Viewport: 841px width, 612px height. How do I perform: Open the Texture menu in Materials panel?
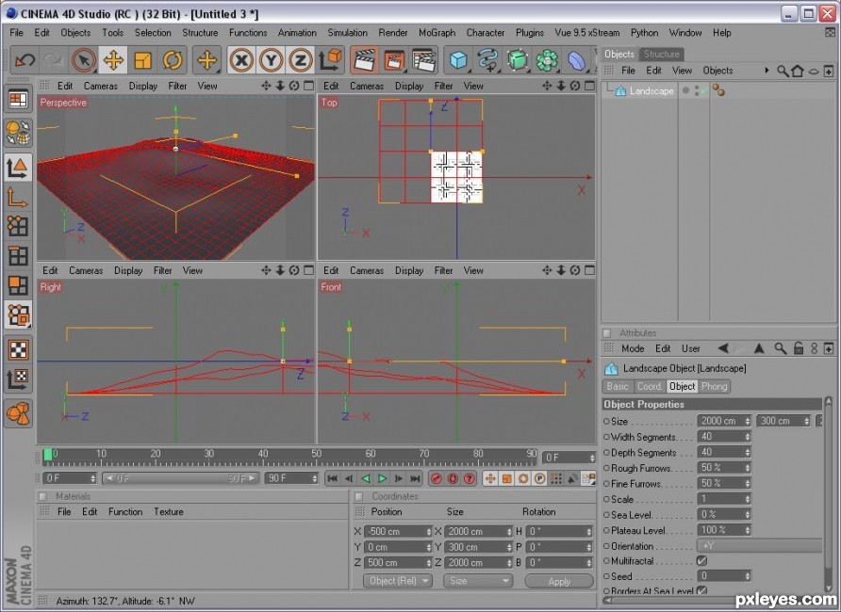point(169,512)
